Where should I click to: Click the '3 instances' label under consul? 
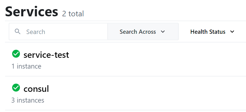point(28,100)
